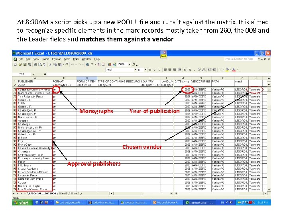Click the Cut scissors icon
287x215 pixels.
(x=50, y=64)
